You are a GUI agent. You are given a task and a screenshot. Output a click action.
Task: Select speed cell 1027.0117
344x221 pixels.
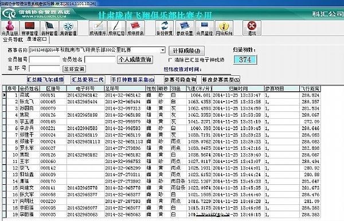(199, 161)
